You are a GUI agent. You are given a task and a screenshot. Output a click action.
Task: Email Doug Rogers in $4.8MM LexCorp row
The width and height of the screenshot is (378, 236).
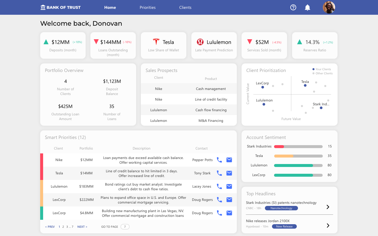pyautogui.click(x=229, y=213)
